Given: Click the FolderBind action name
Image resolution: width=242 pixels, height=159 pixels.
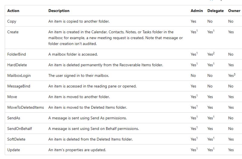Looking at the screenshot, I should [x=17, y=55].
